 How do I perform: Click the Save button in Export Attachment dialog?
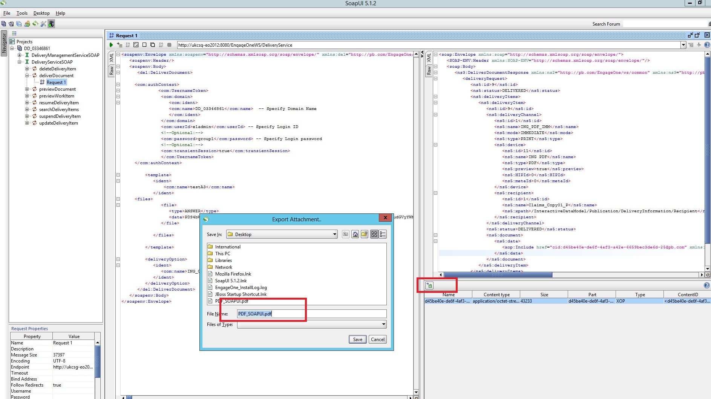357,339
